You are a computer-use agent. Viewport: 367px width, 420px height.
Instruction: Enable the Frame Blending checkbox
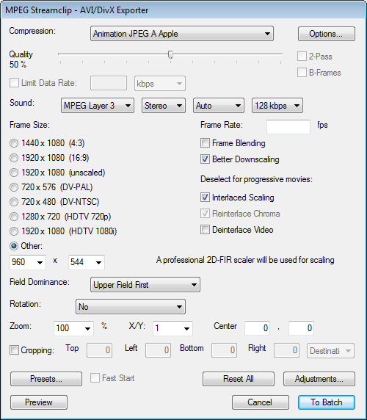(x=205, y=143)
